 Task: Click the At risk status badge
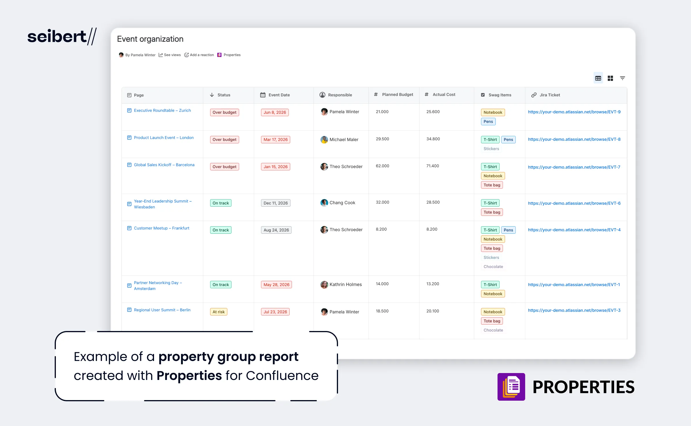[x=219, y=312]
